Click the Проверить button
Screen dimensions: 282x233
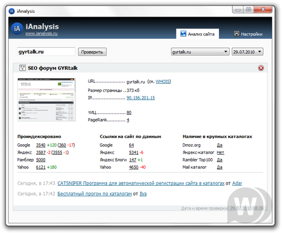pyautogui.click(x=92, y=52)
